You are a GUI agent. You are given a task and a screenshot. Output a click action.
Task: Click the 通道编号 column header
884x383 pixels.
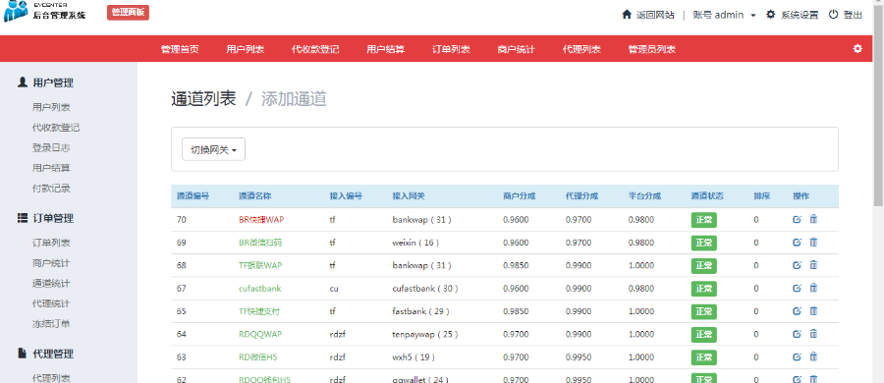[x=193, y=196]
